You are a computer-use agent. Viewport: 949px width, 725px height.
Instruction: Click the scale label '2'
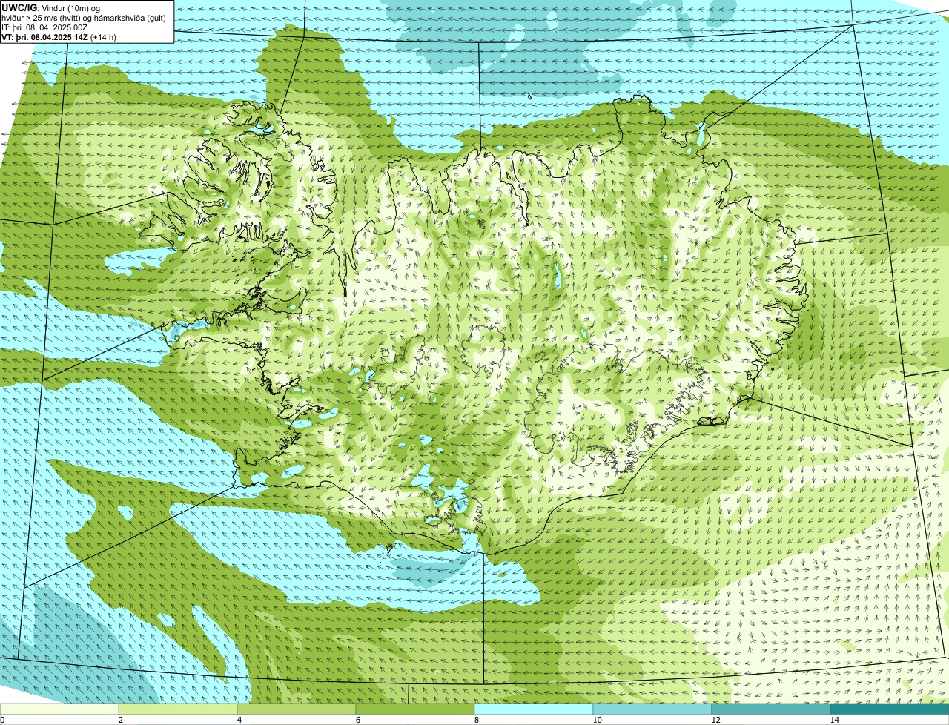pyautogui.click(x=120, y=720)
